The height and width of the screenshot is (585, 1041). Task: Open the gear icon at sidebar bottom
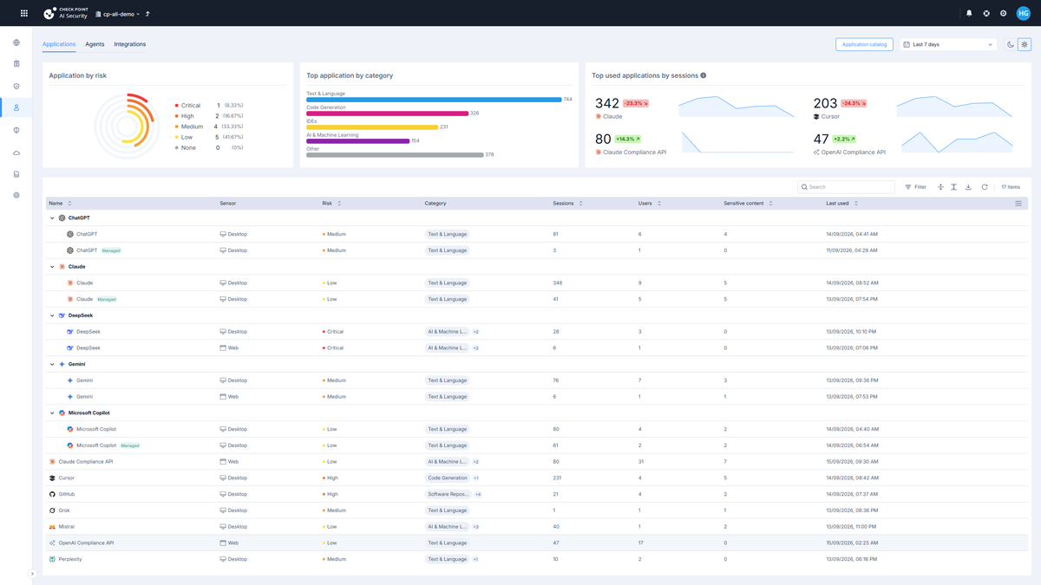[x=16, y=195]
